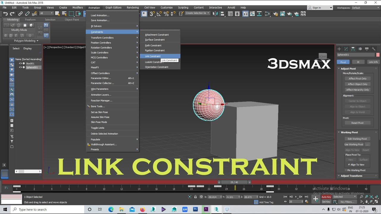
Task: Toggle visibility eye of Box001
Action: pos(21,63)
